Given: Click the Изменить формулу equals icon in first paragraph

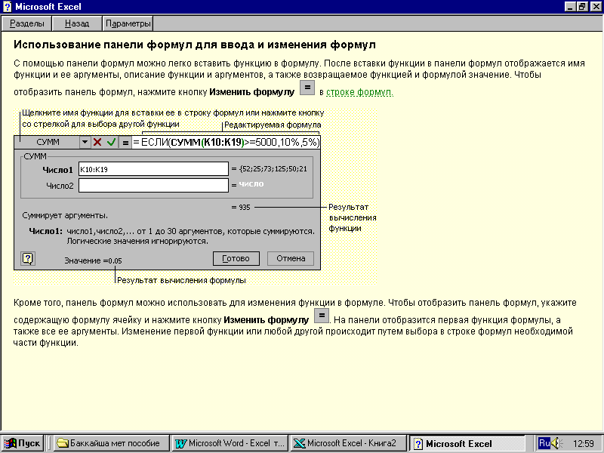Looking at the screenshot, I should (x=307, y=88).
